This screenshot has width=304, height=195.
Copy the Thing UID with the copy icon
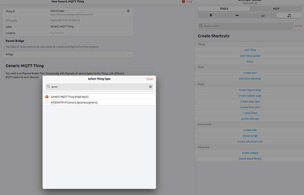(79, 20)
